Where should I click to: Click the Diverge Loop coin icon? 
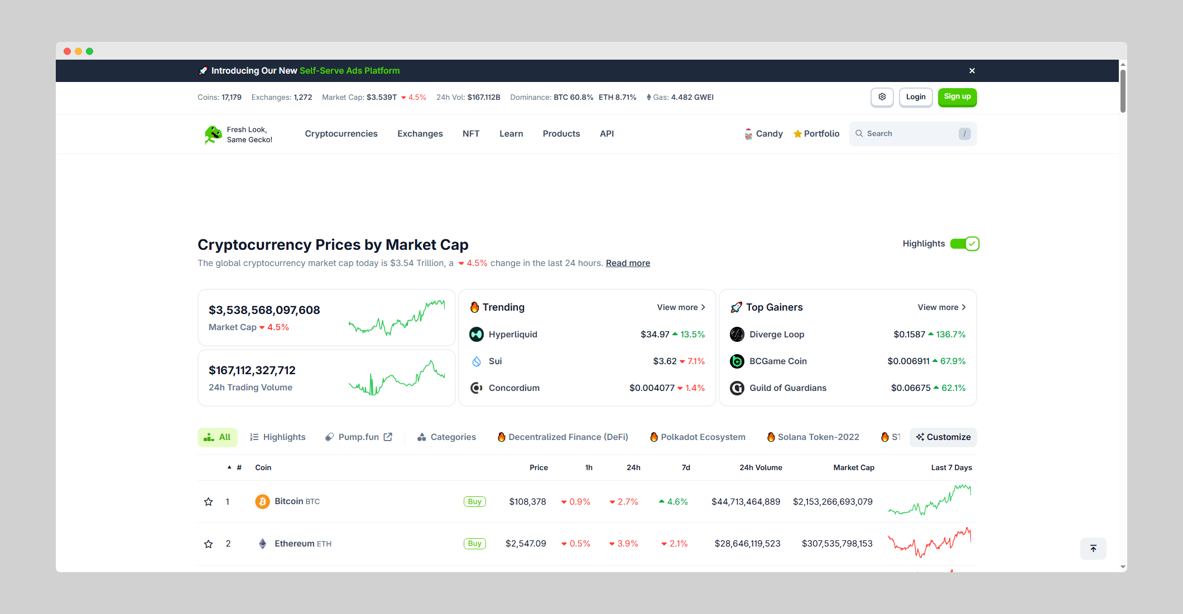pos(737,335)
